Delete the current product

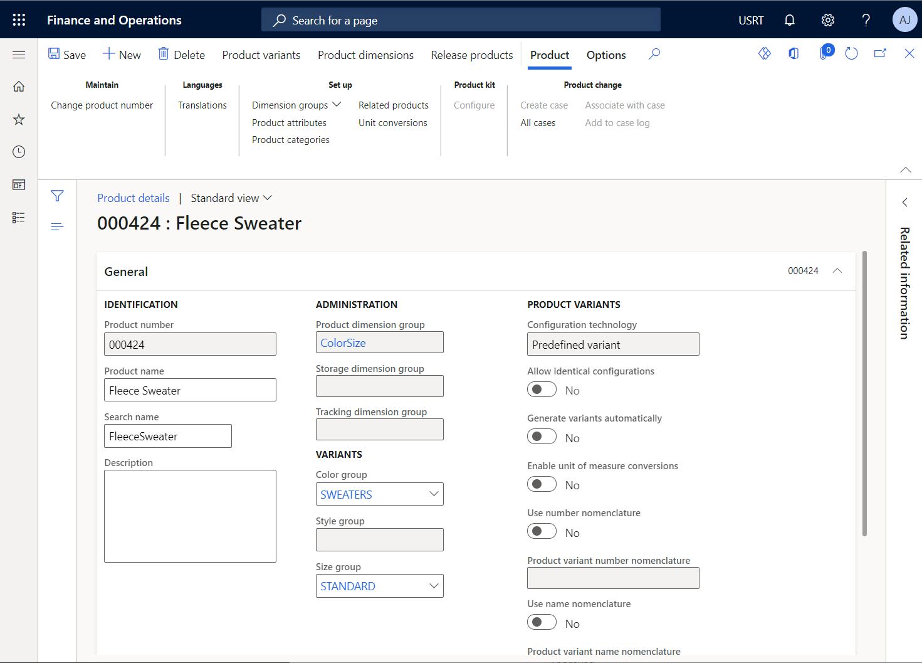181,55
